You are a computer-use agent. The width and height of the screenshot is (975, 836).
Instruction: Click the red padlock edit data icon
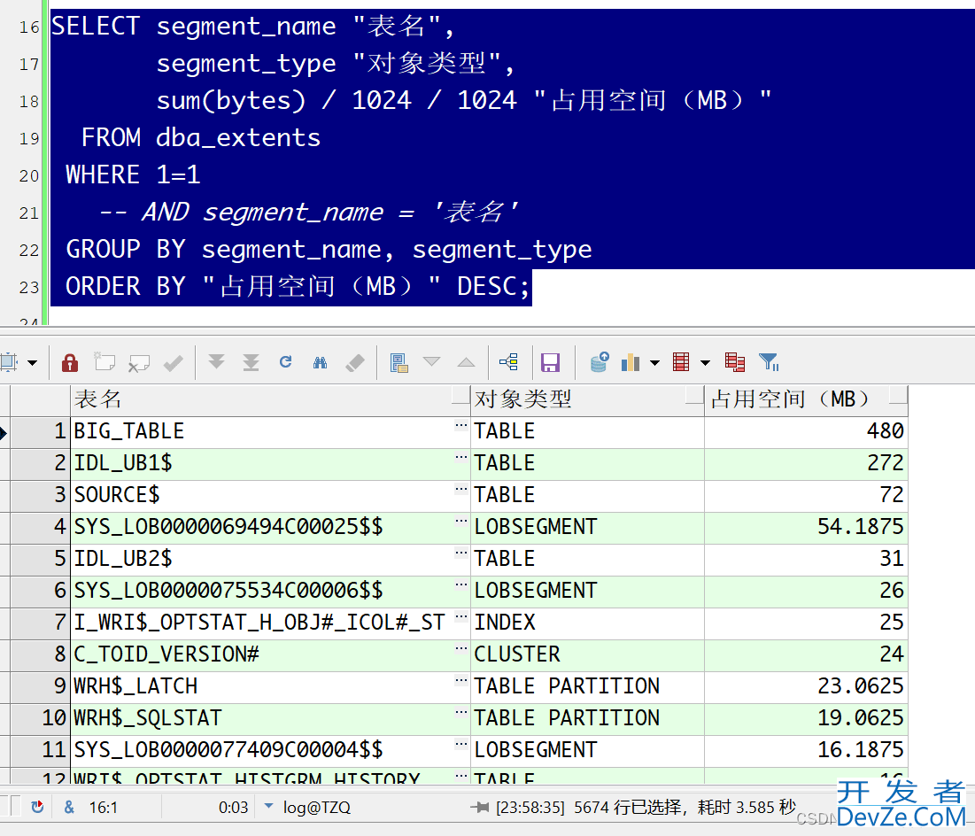[x=70, y=362]
